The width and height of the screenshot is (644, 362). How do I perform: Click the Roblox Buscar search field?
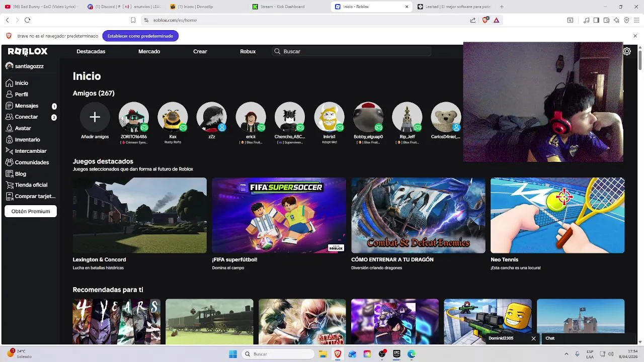coord(351,51)
